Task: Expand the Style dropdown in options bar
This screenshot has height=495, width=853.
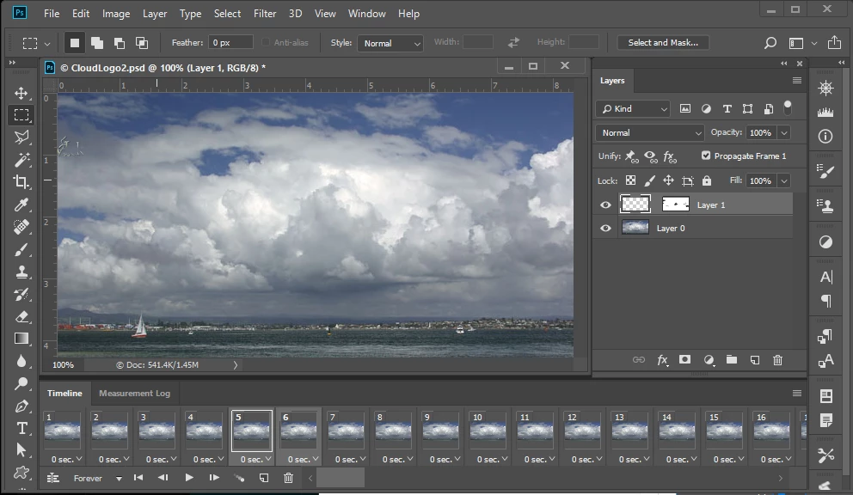Action: click(391, 43)
